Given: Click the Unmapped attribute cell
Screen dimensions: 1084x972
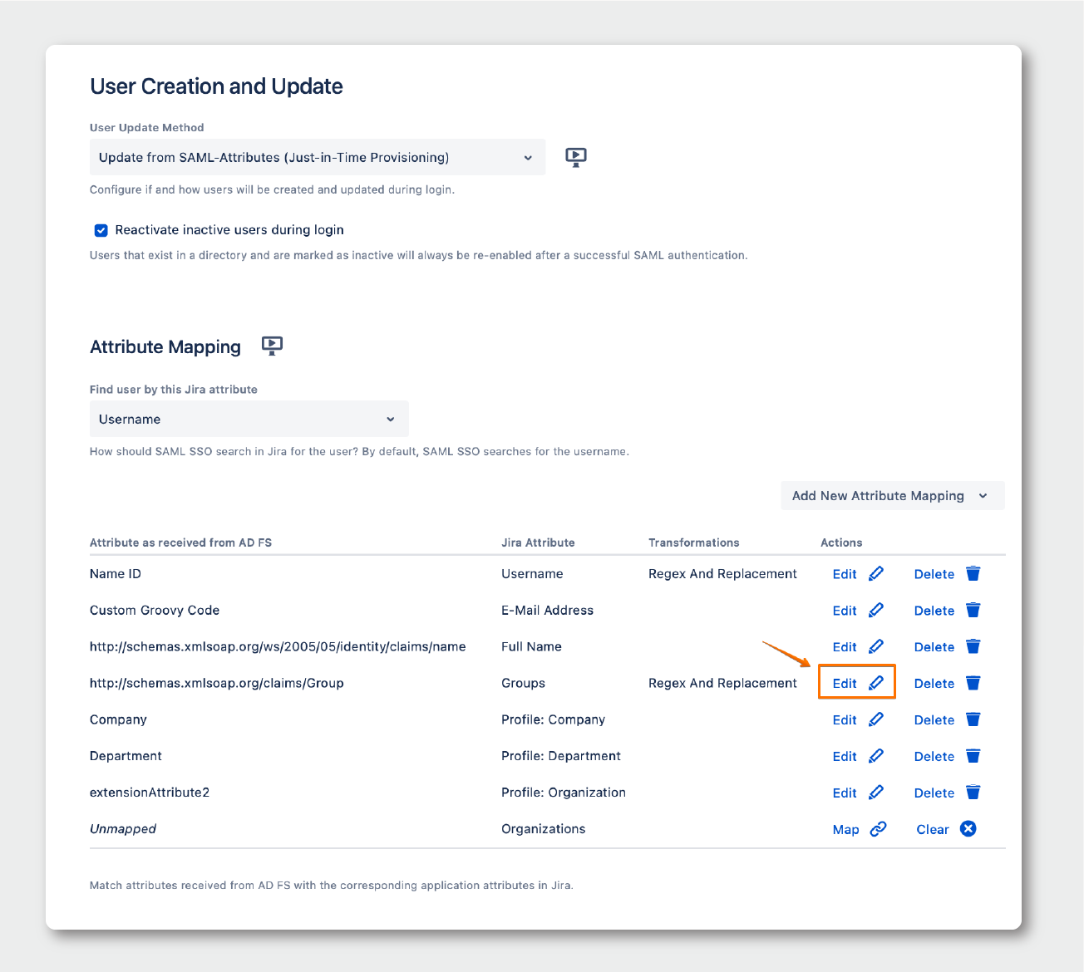Looking at the screenshot, I should (123, 829).
